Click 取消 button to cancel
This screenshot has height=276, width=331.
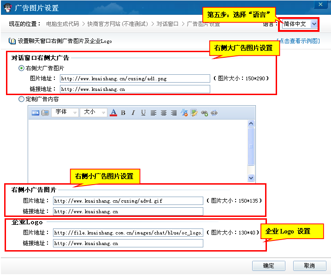tap(309, 265)
